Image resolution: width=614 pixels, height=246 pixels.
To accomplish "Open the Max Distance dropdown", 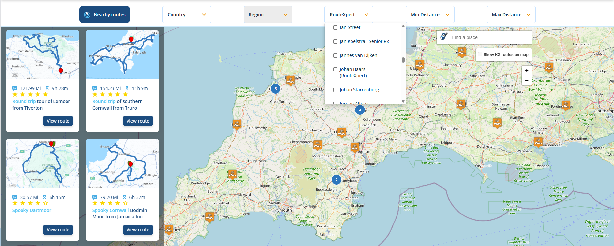I will click(x=511, y=15).
